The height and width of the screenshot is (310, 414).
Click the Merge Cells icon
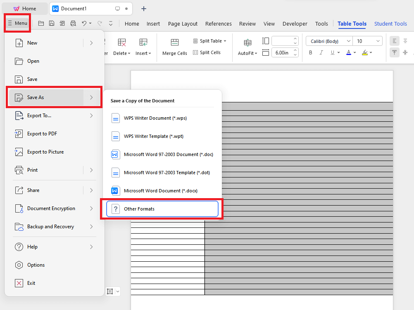click(174, 42)
